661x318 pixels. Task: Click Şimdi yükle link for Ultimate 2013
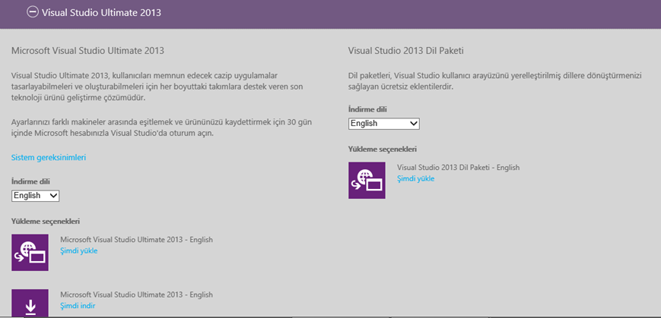[79, 251]
